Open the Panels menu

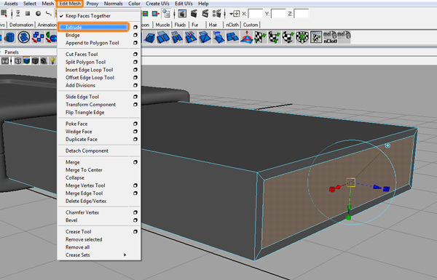coord(12,52)
